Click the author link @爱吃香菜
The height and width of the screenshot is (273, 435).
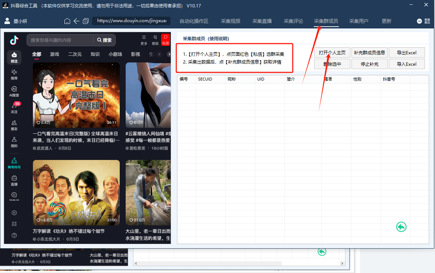[x=135, y=148]
